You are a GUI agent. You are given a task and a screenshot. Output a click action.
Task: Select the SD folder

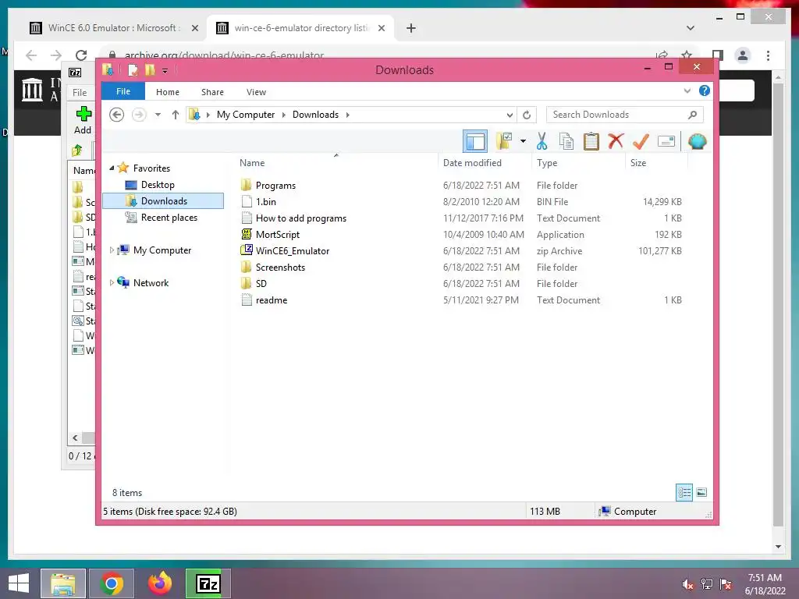point(261,283)
